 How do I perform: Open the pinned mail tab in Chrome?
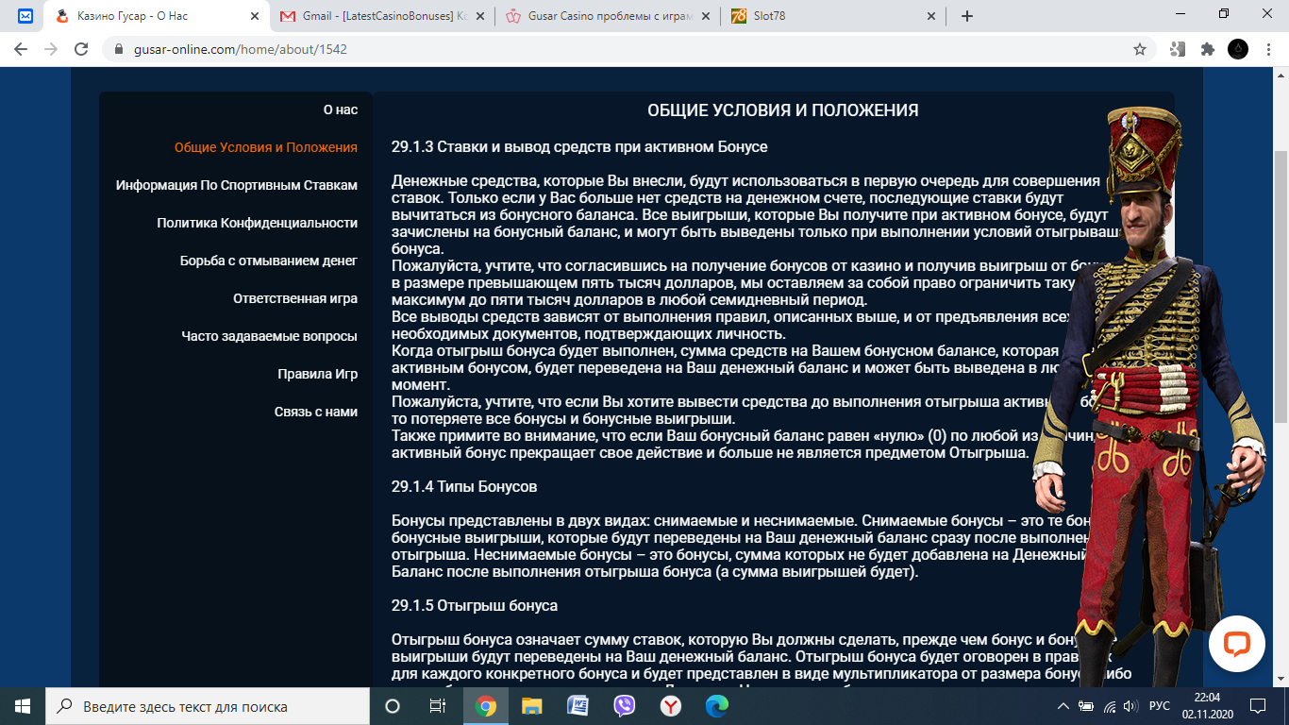coord(25,16)
